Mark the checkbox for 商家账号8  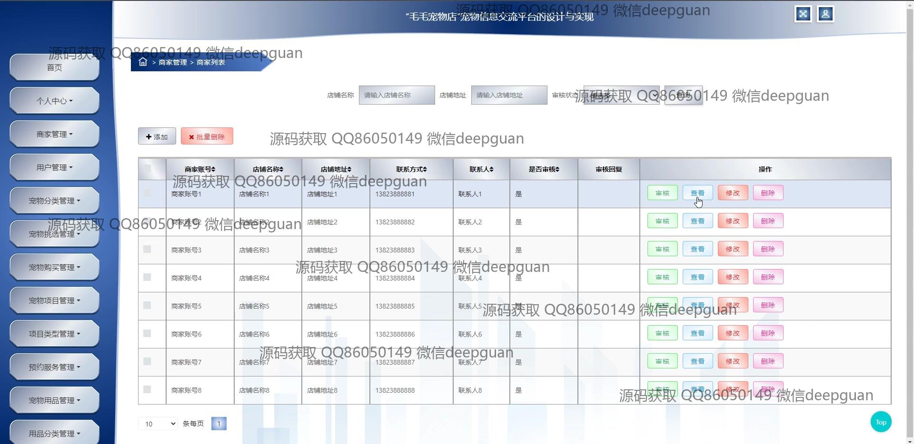coord(147,389)
